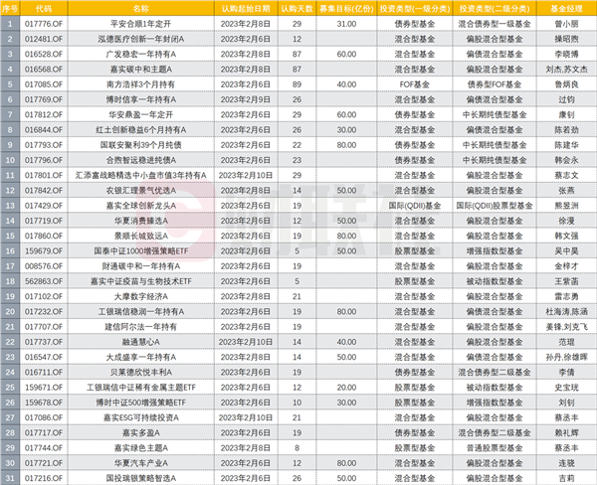Click fund name 建信阿尔法一年持有
The image size is (597, 485).
[x=141, y=327]
